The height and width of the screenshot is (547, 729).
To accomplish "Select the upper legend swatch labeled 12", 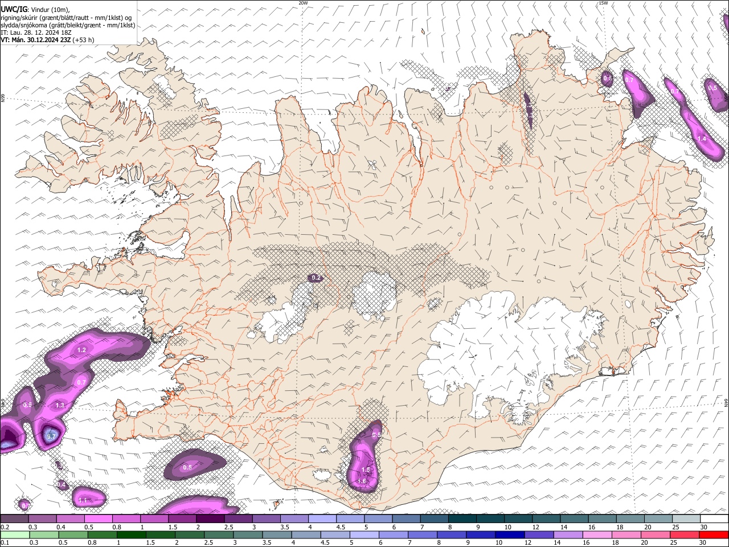I will click(546, 519).
